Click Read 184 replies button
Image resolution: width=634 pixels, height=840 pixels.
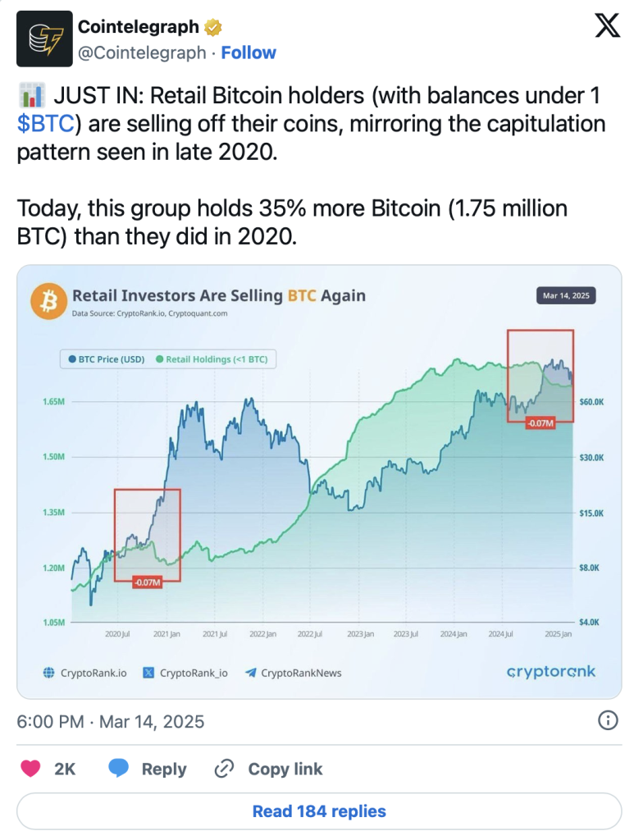[x=318, y=811]
